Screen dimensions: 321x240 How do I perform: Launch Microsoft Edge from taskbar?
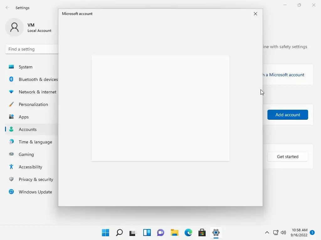tap(188, 232)
